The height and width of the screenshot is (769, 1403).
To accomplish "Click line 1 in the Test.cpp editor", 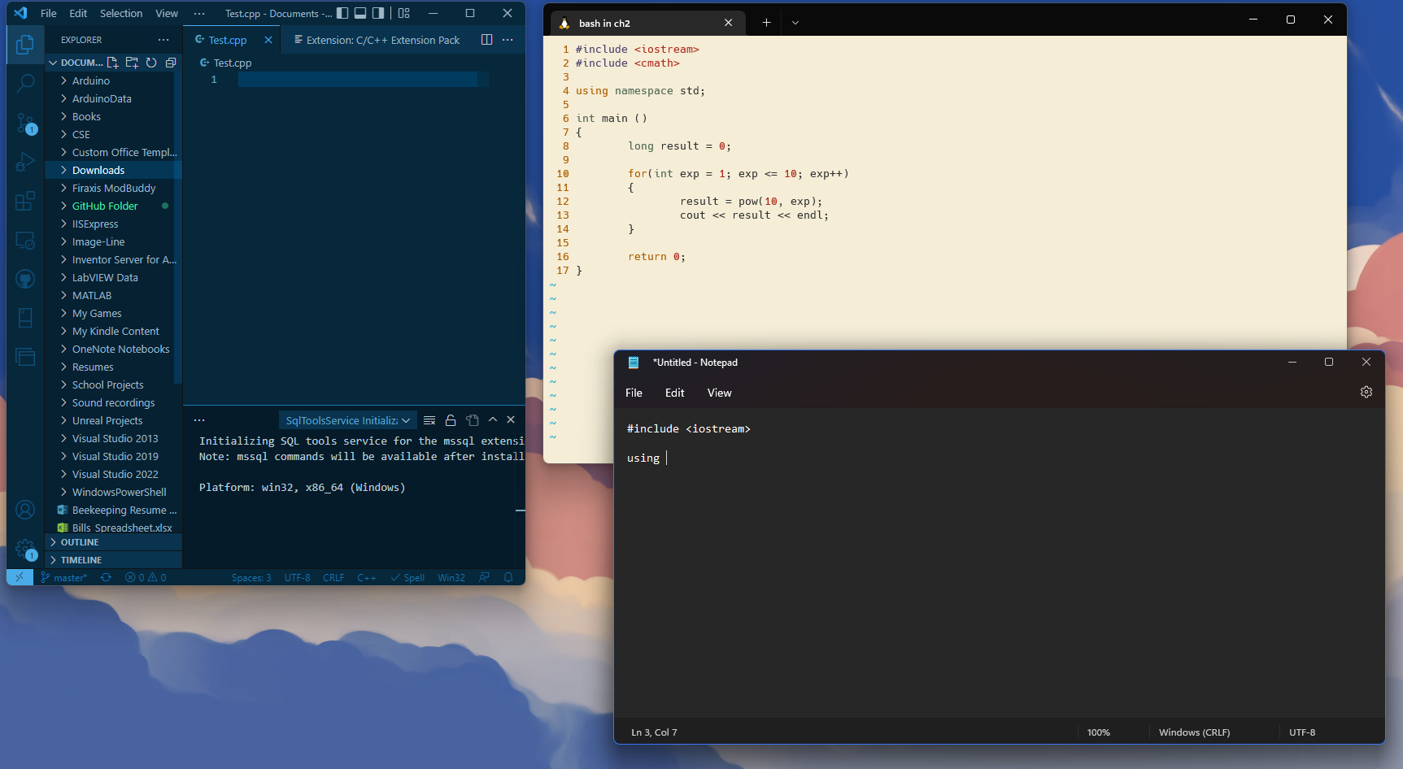I will click(x=358, y=80).
